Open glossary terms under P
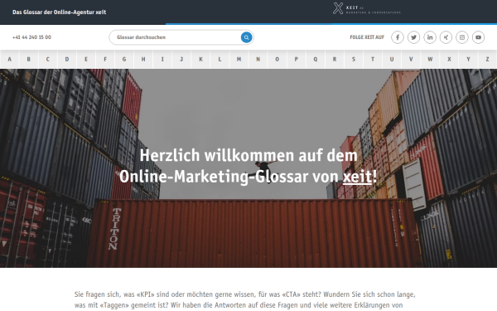Screen dimensions: 497x311 [296, 59]
